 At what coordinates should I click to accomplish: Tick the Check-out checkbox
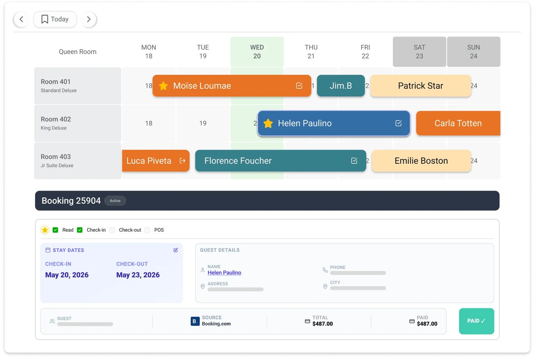pyautogui.click(x=112, y=230)
